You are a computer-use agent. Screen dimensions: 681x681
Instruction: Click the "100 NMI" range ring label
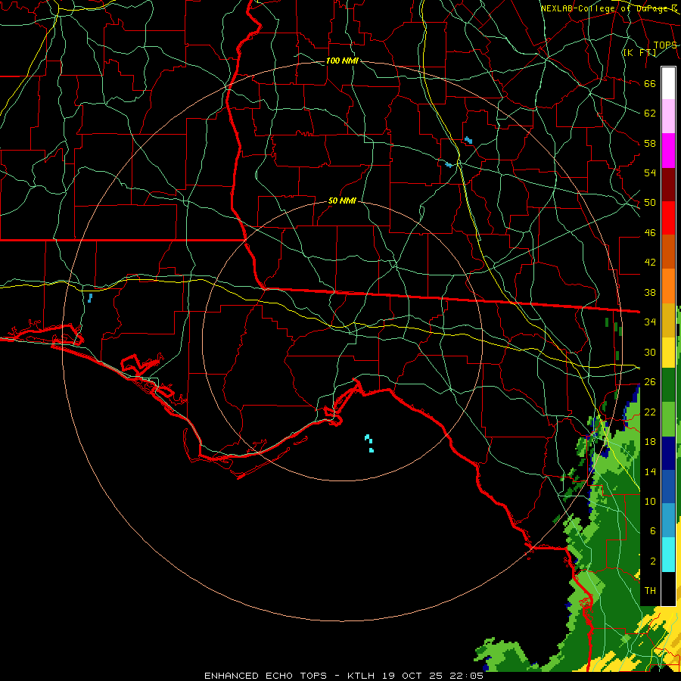[x=342, y=61]
